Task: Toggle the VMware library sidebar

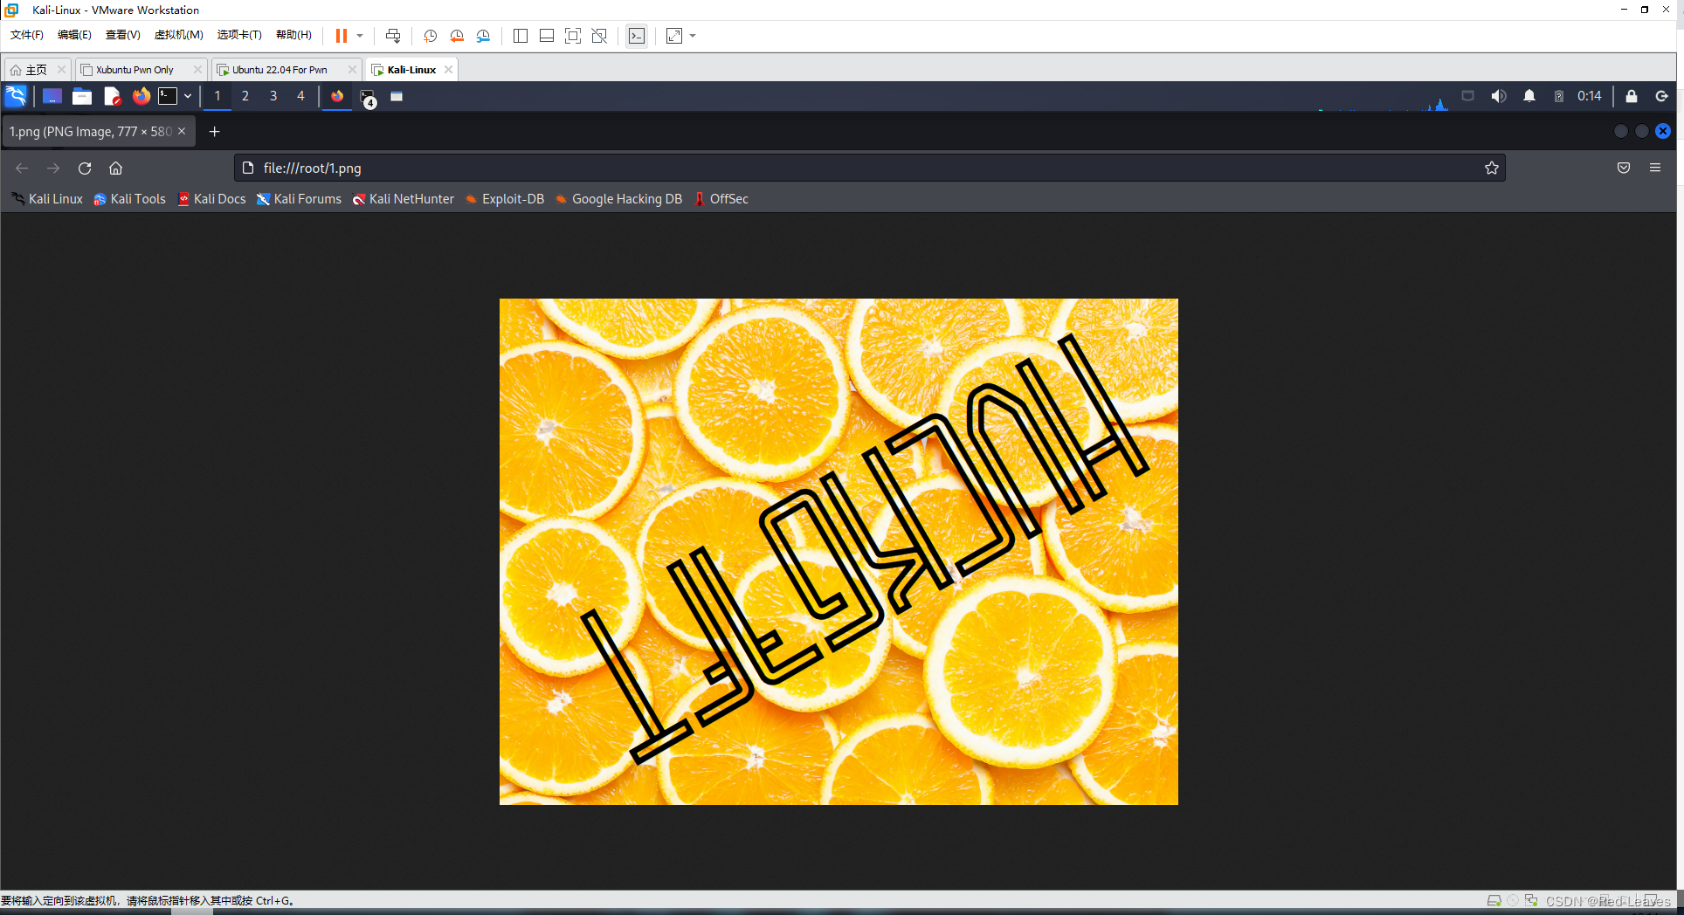Action: (x=521, y=36)
